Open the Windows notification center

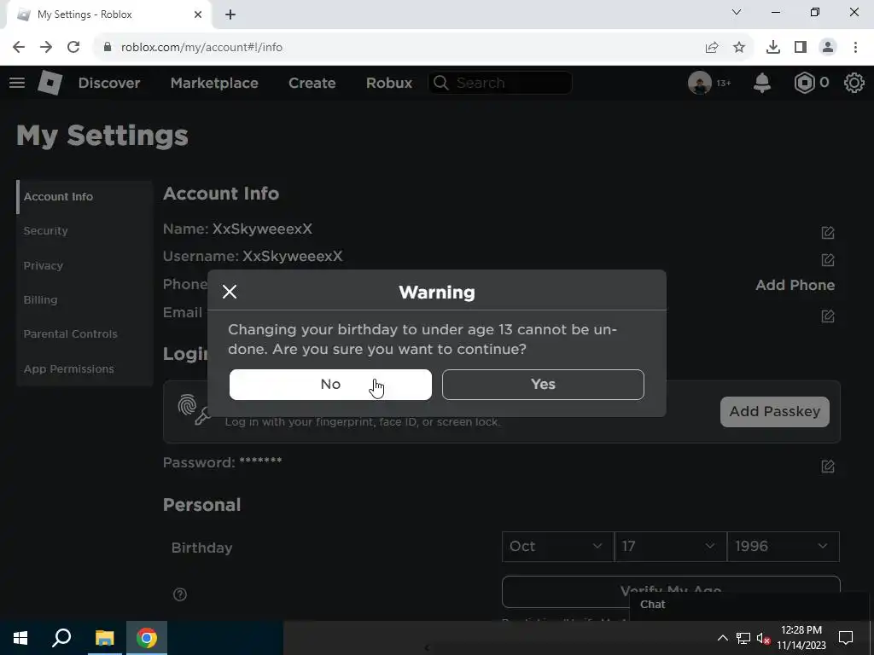[846, 638]
